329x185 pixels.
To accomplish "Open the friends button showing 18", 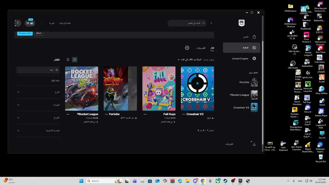I will click(30, 23).
